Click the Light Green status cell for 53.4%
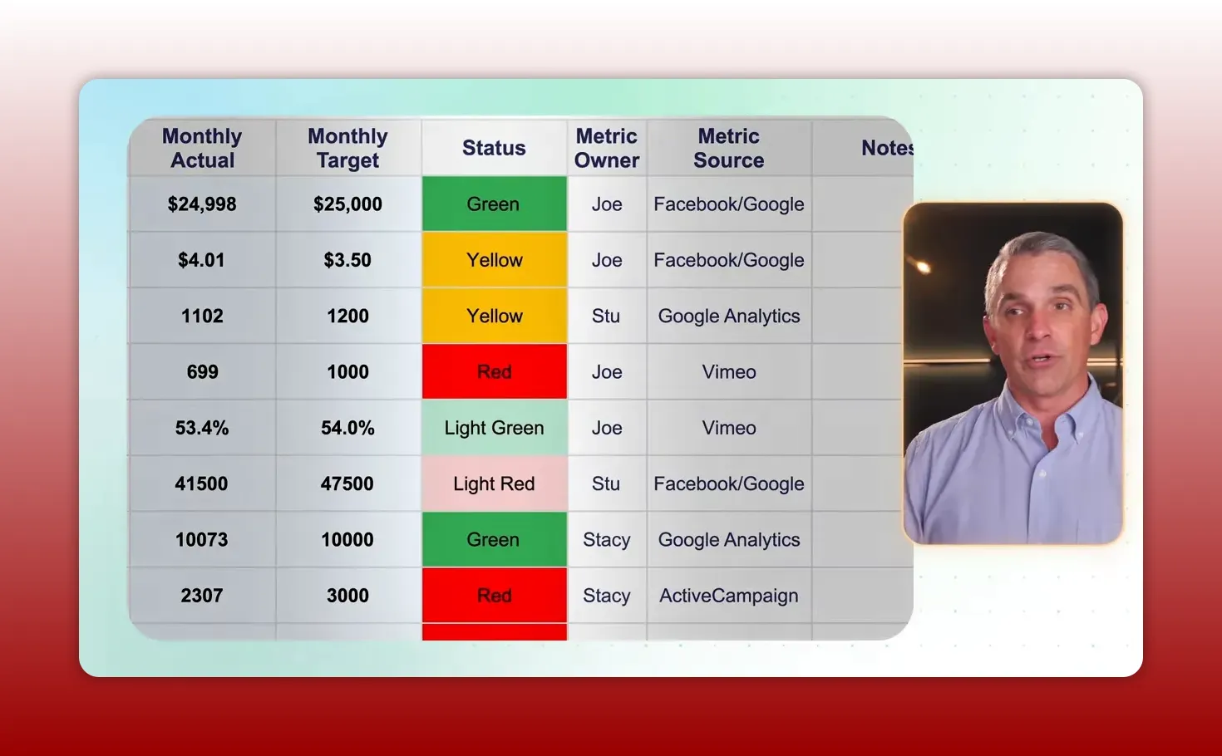 [494, 427]
